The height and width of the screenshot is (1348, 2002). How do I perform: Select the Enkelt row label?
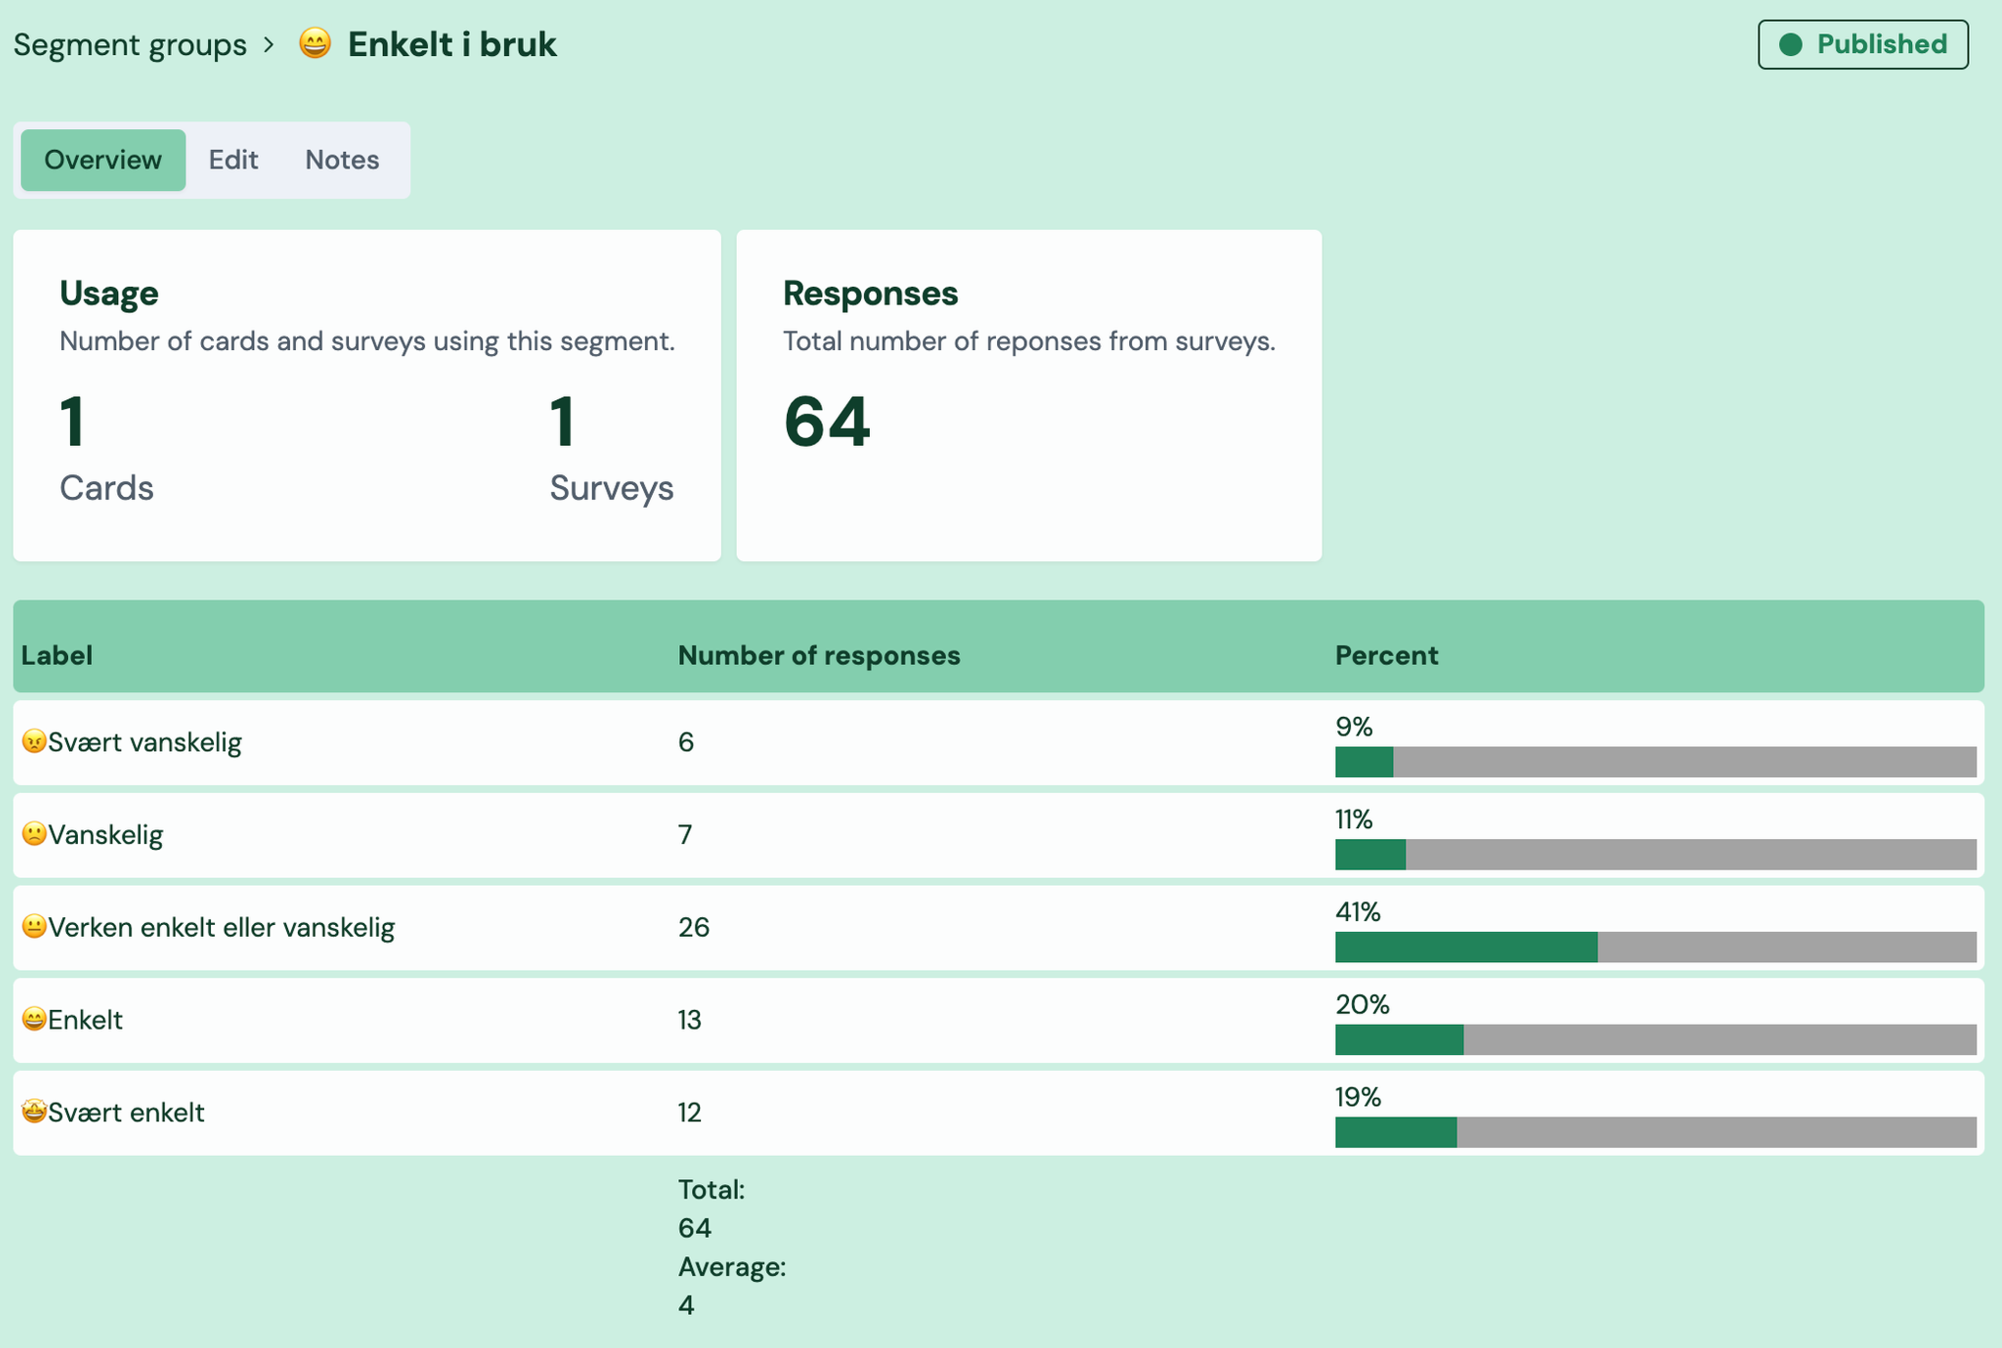tap(85, 1021)
